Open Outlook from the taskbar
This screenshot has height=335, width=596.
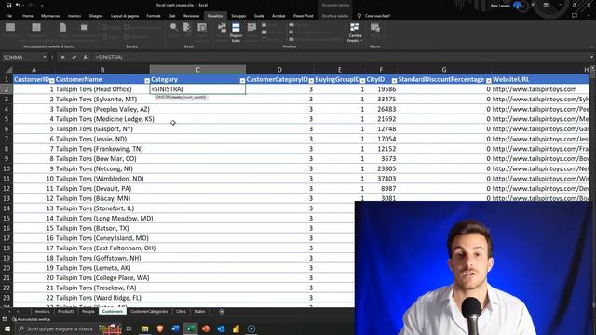coord(221,328)
